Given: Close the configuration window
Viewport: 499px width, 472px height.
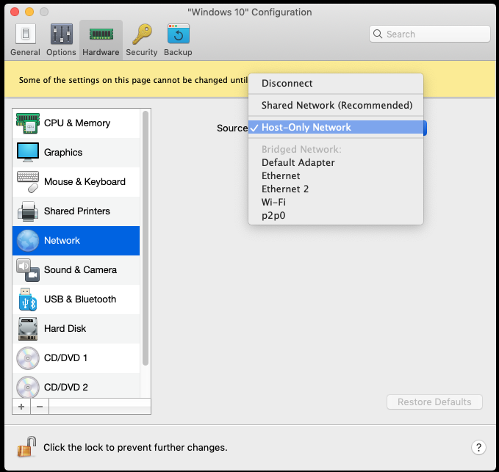Looking at the screenshot, I should (x=15, y=12).
